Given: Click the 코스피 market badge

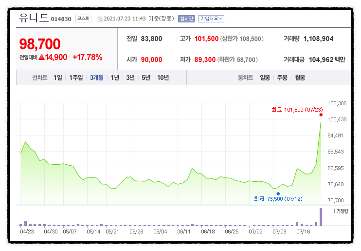Looking at the screenshot, I should click(83, 19).
